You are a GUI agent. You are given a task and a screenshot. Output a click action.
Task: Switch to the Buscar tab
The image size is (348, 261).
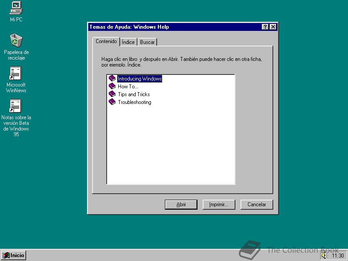pyautogui.click(x=147, y=42)
